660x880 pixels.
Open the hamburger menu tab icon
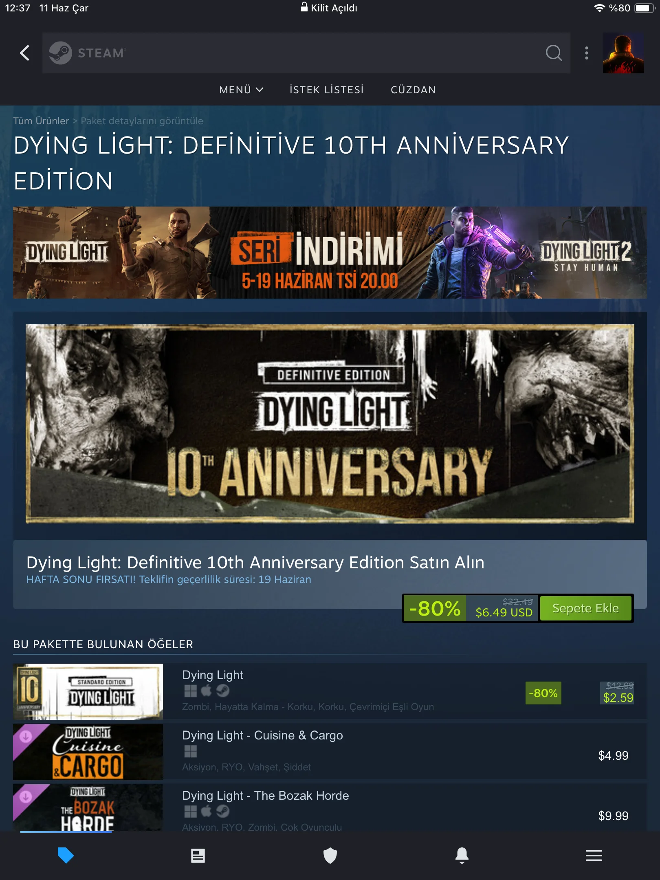(x=594, y=856)
